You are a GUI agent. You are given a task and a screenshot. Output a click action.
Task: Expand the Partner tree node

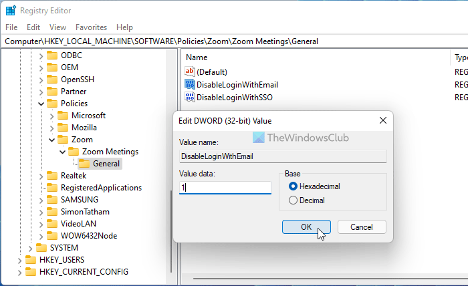pos(41,92)
